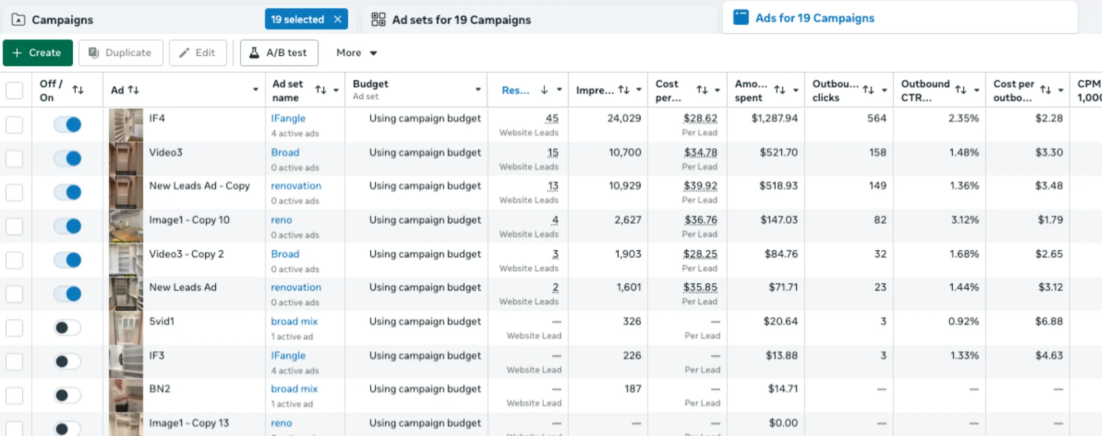Check the box for the IF4 ad
The width and height of the screenshot is (1102, 436).
(x=14, y=125)
